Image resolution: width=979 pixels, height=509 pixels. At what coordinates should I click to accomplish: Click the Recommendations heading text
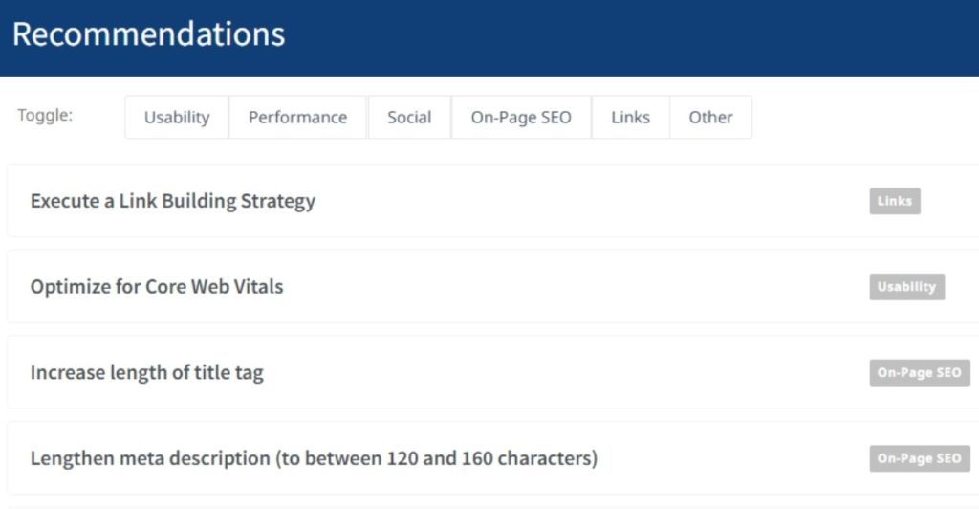[148, 34]
